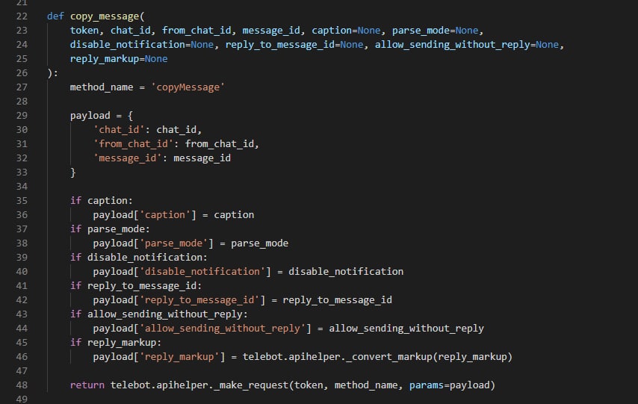Click the 'reply_to_message_id' key string on line 42

(x=199, y=300)
